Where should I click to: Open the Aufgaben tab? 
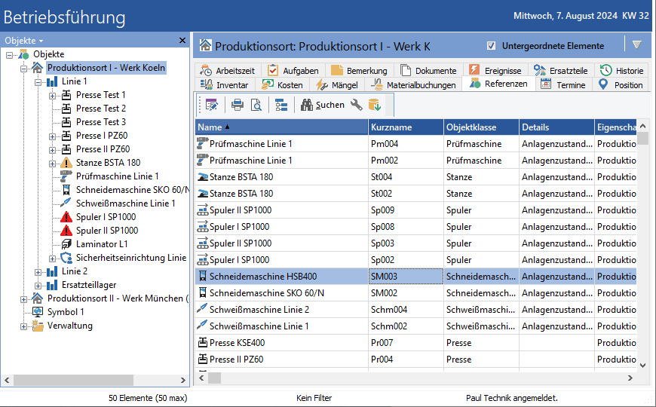click(x=293, y=70)
